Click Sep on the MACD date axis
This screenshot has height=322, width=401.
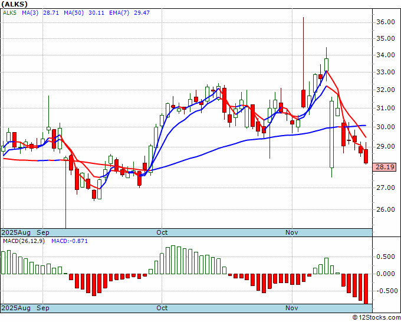[43, 308]
